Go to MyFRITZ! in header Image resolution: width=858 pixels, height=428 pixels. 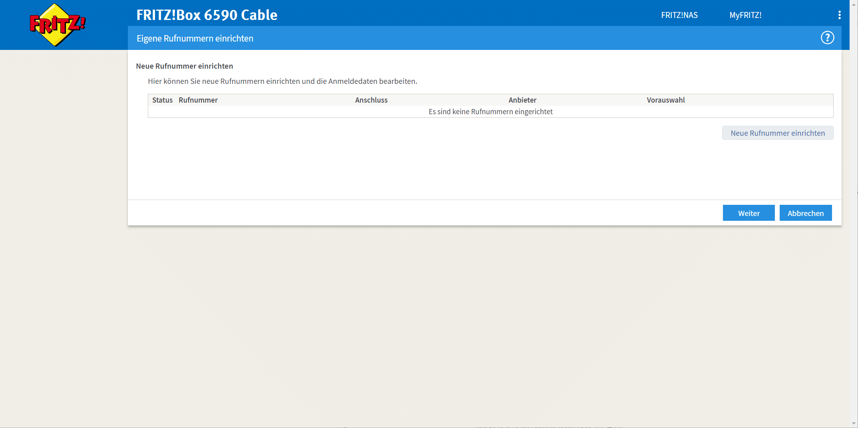745,15
